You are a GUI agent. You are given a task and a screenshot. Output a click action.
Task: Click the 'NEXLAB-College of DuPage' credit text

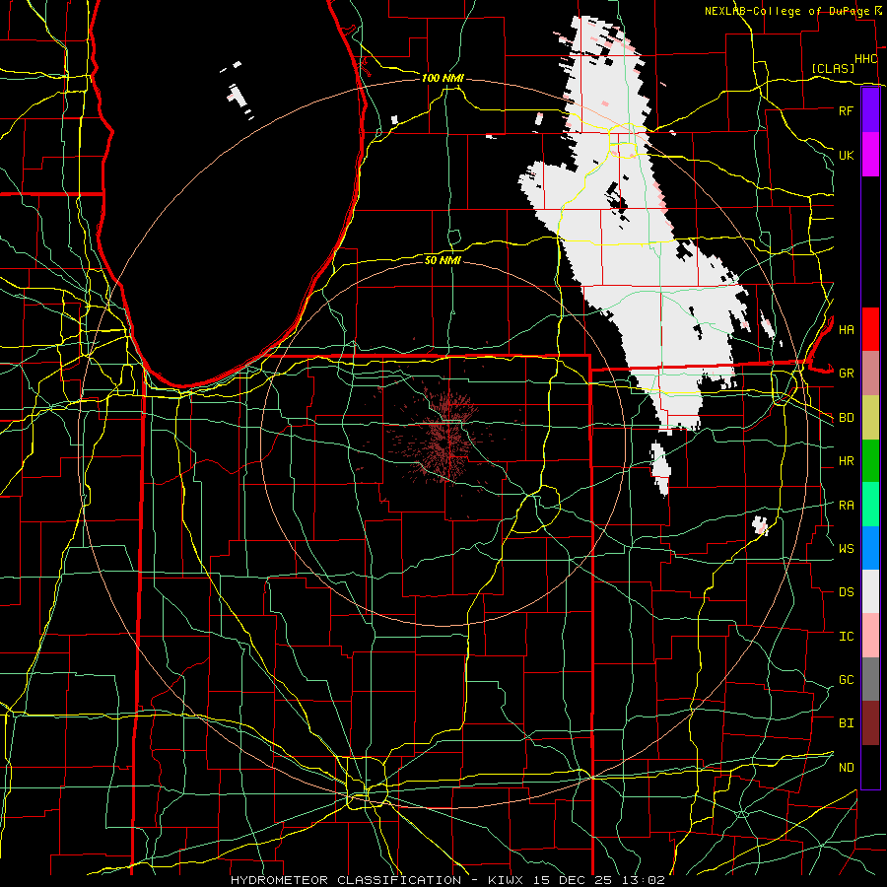click(787, 11)
